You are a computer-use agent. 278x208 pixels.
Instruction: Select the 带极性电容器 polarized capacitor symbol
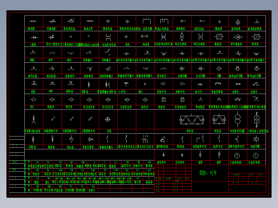[127, 21]
